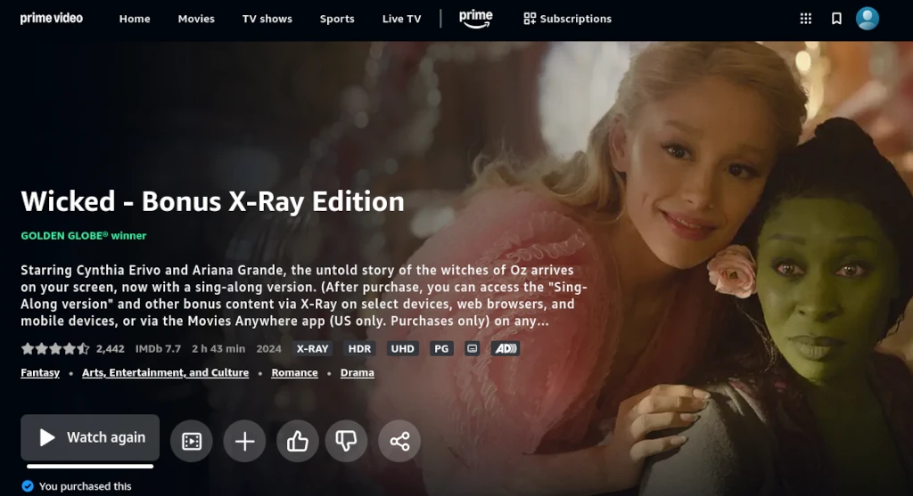913x496 pixels.
Task: Click the PG rating badge
Action: 441,349
